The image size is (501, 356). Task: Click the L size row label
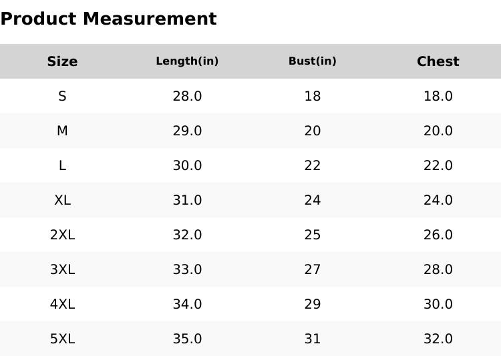62,165
